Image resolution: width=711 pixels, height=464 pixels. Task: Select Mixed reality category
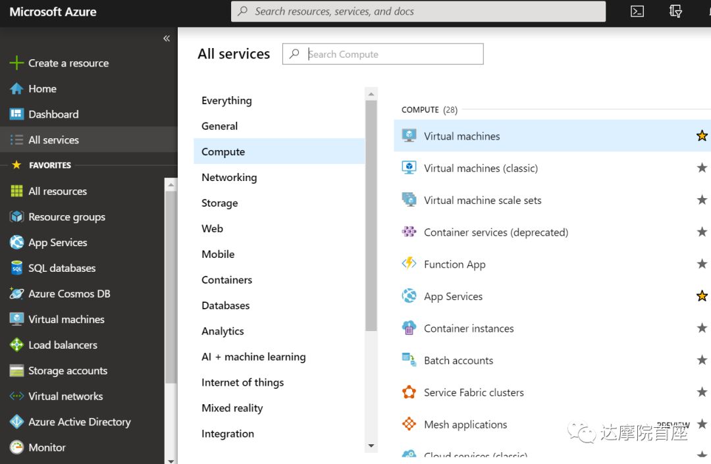(x=279, y=408)
